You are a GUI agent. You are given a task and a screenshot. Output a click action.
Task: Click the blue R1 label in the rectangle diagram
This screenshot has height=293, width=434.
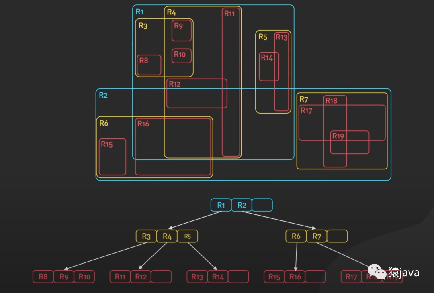tap(139, 12)
